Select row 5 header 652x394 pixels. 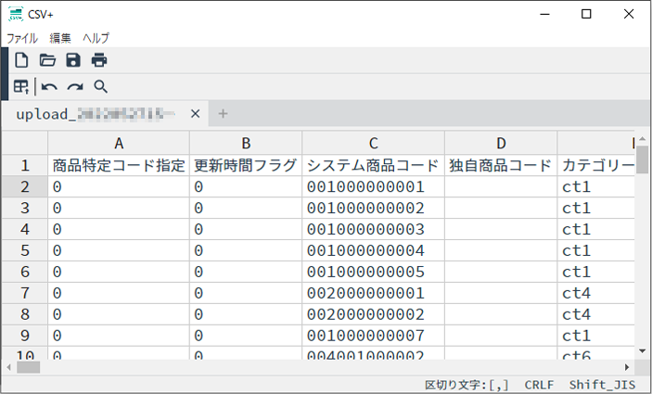click(24, 250)
